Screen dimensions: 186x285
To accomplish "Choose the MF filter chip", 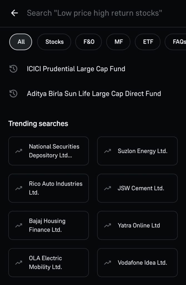I will tap(118, 42).
